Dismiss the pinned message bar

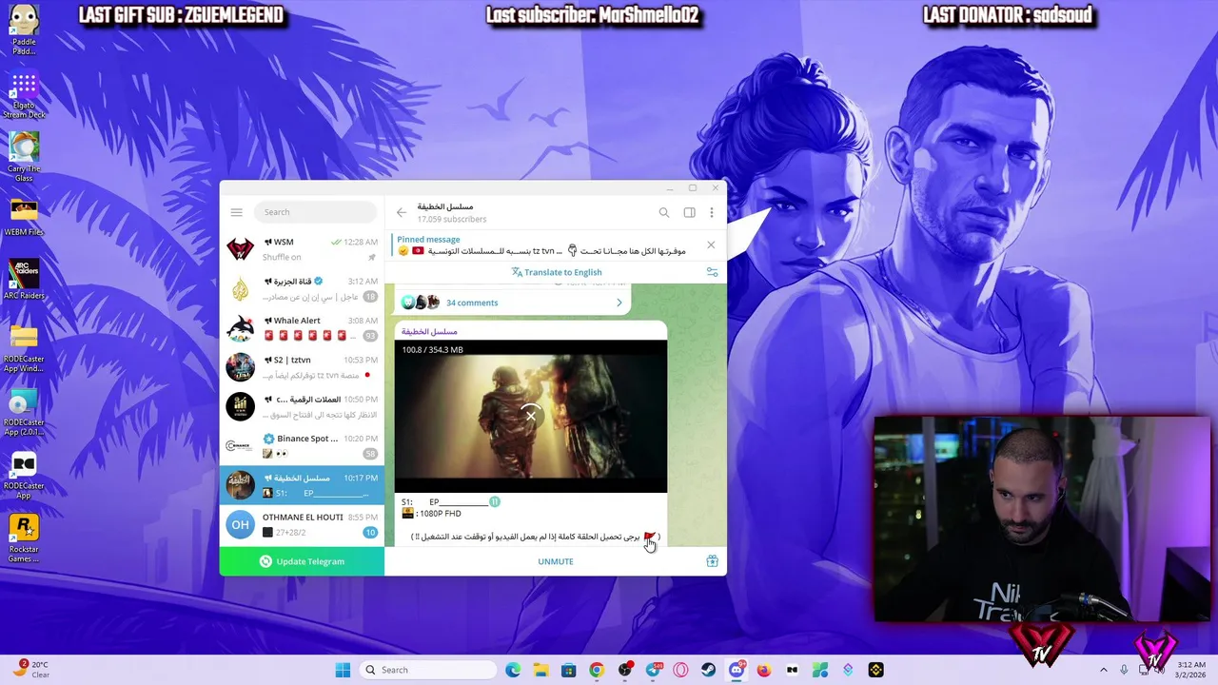pyautogui.click(x=710, y=245)
